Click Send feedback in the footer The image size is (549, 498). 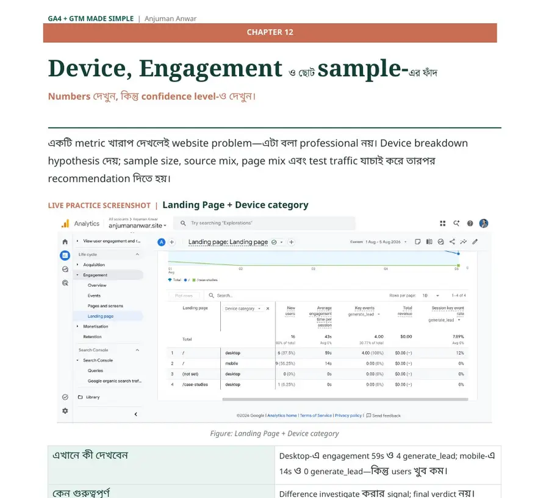coord(384,416)
